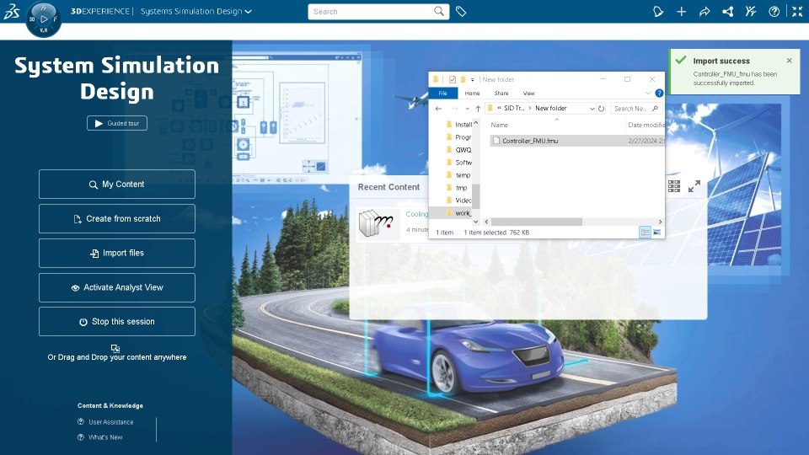Open the address bar history dropdown
The height and width of the screenshot is (455, 809).
[592, 109]
